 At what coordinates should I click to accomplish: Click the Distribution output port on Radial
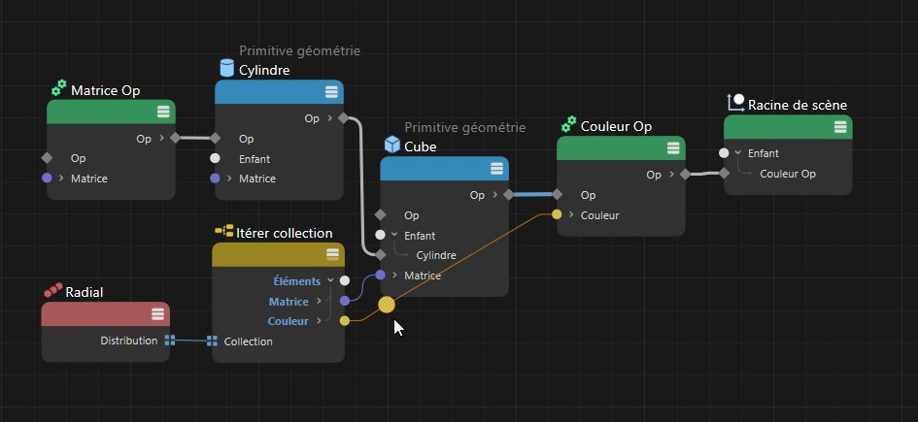click(x=170, y=341)
